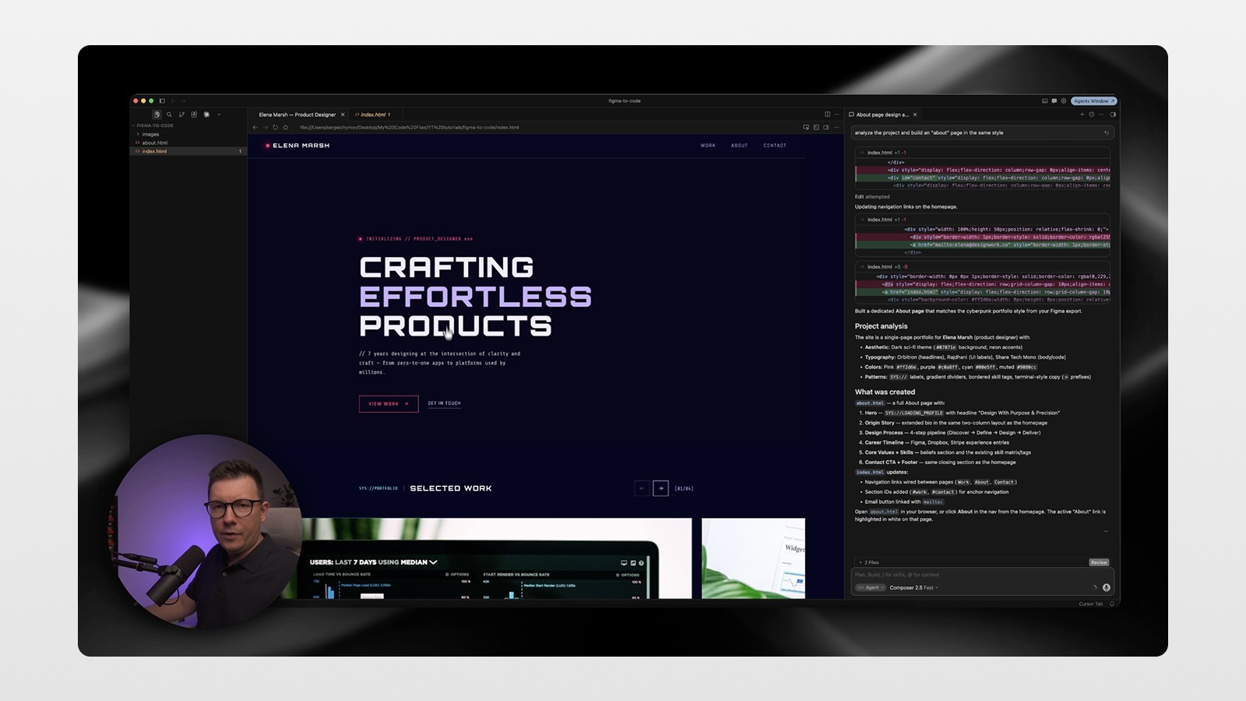1246x701 pixels.
Task: Open preview console panel icon
Action: tap(816, 127)
